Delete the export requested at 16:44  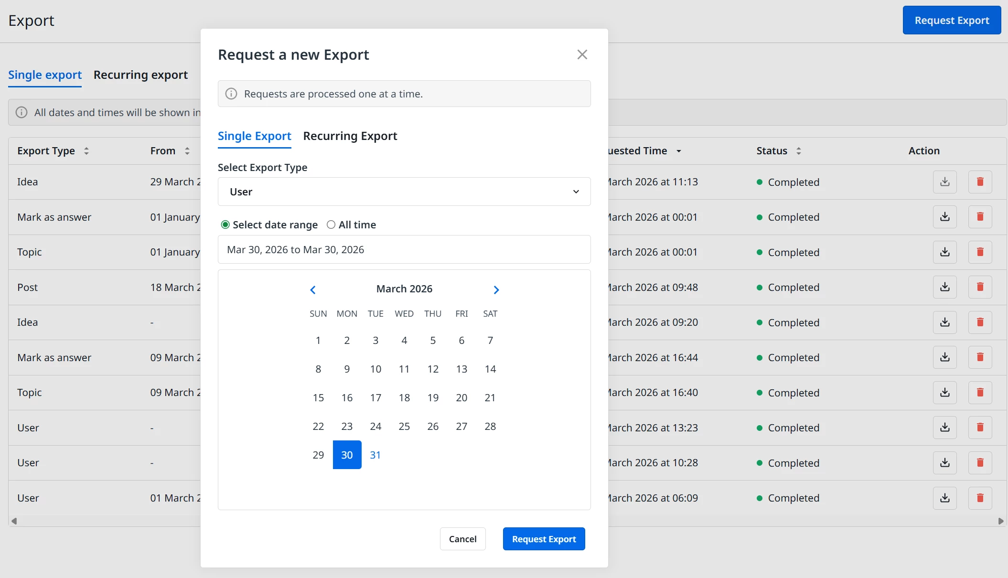coord(980,357)
